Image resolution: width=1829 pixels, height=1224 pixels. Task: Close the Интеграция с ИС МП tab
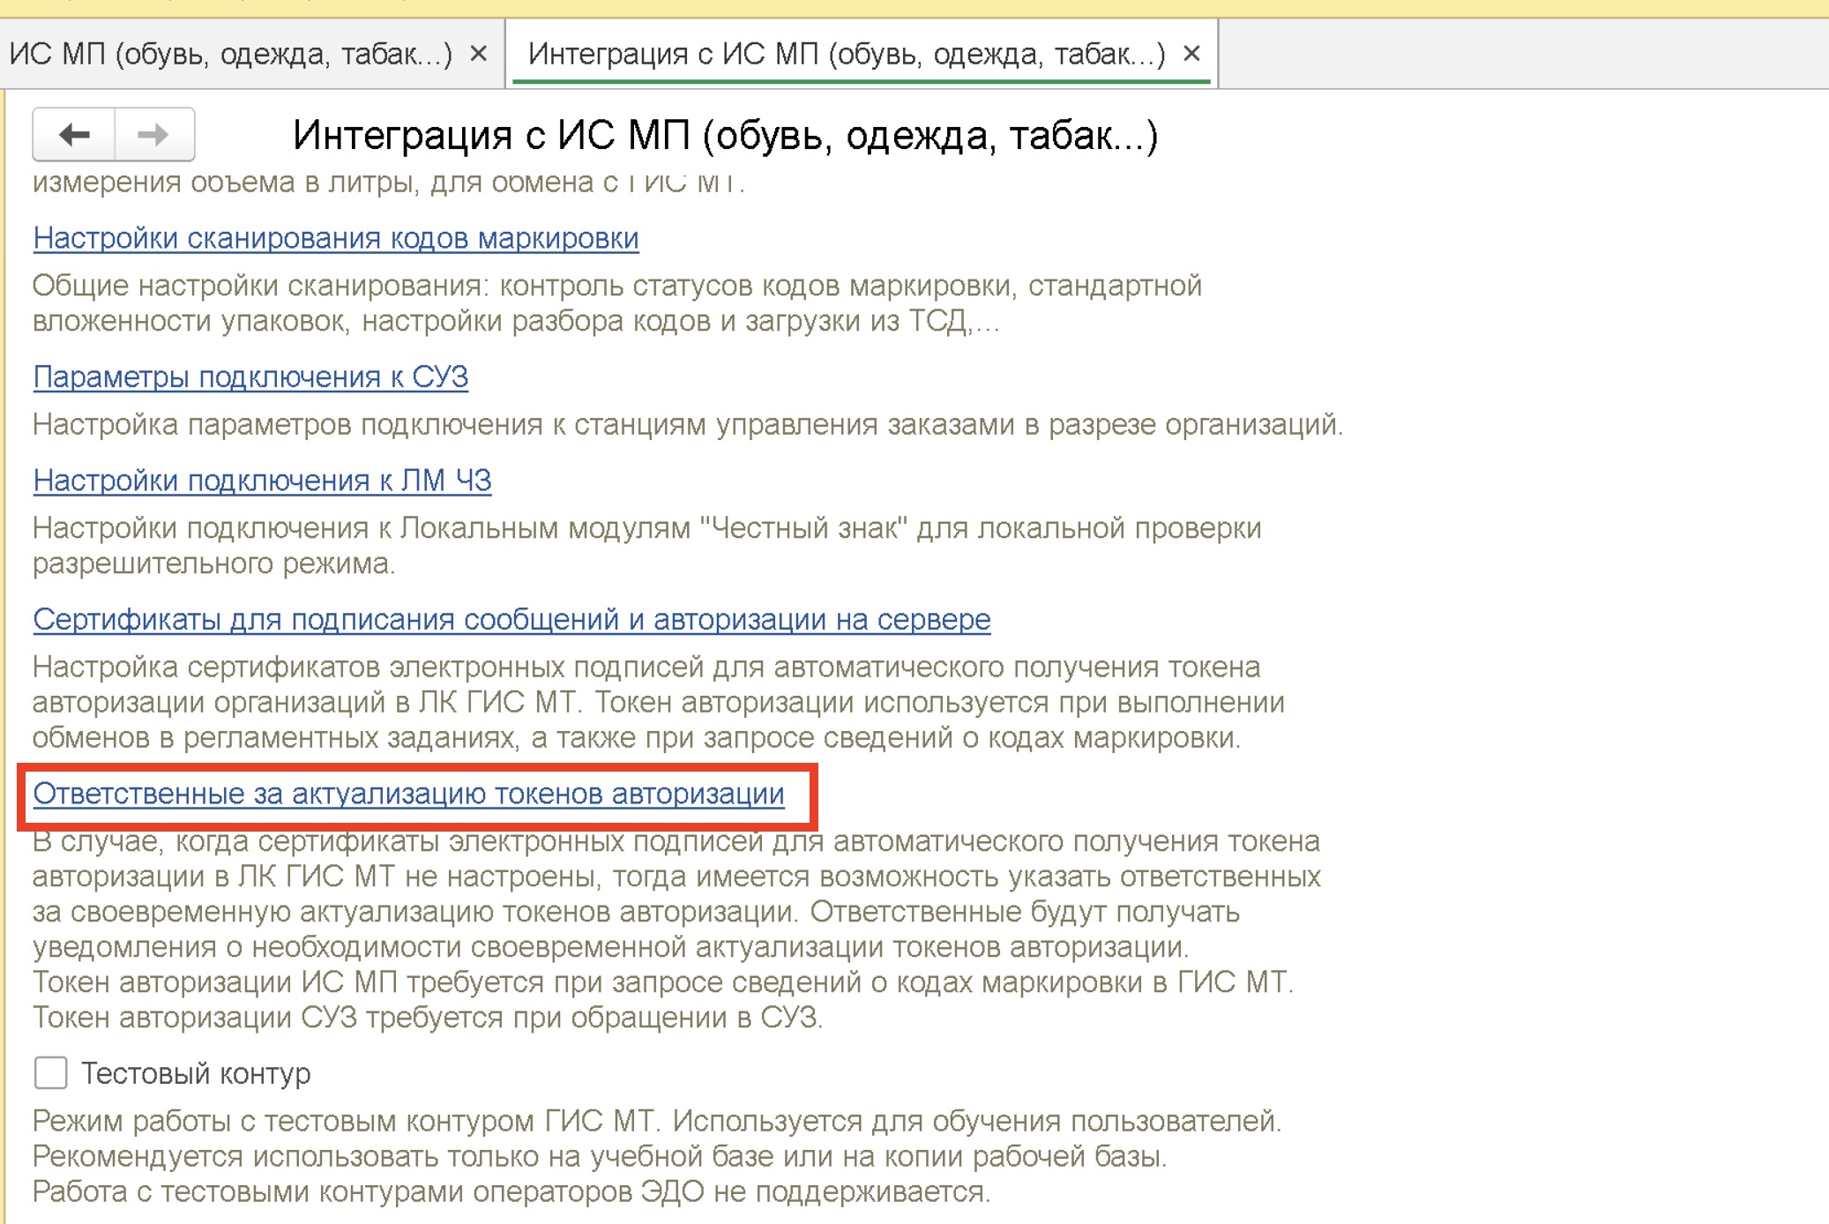coord(1191,54)
